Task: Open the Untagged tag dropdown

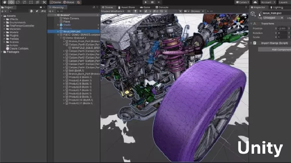Action: point(273,18)
